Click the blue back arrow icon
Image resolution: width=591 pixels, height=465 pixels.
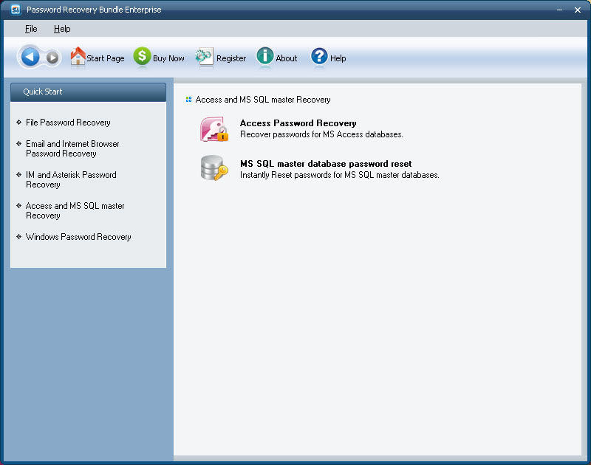coord(30,57)
